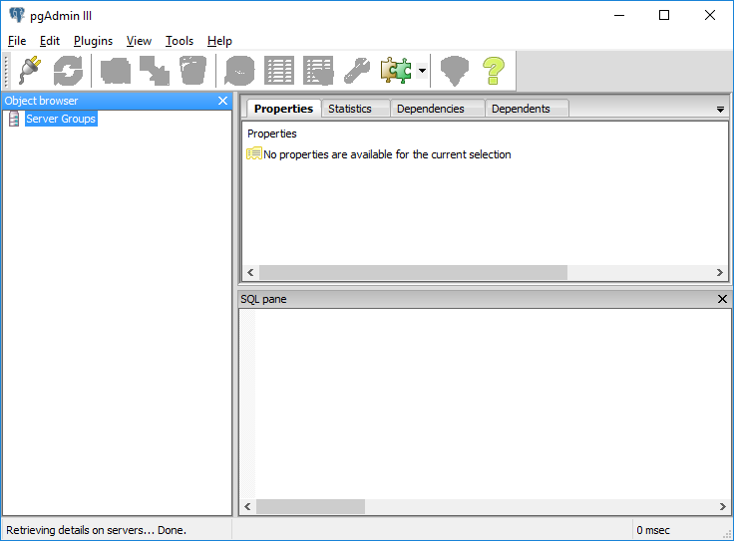The image size is (734, 541).
Task: Open the File menu
Action: tap(17, 41)
